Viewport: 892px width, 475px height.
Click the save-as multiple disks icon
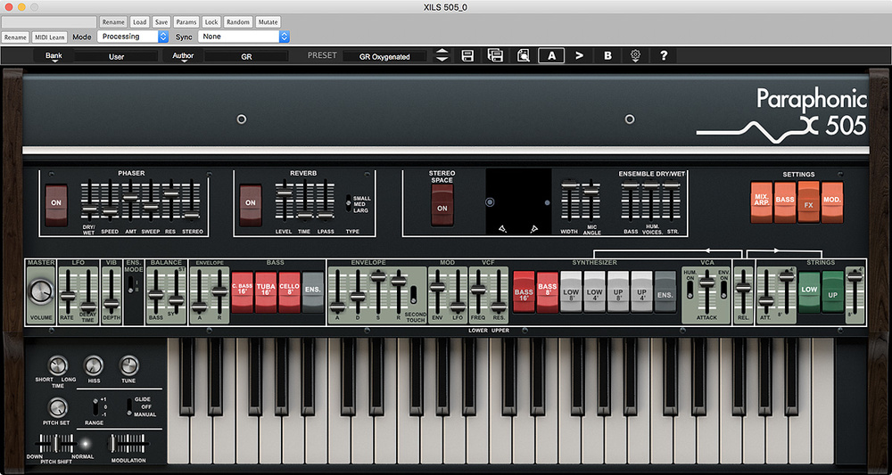click(x=495, y=55)
